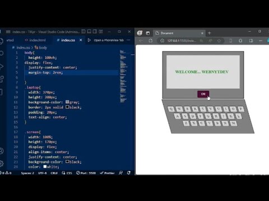Toggle primary sidebar layout icon in VS Code title bar
The width and height of the screenshot is (269, 201).
coord(84,32)
